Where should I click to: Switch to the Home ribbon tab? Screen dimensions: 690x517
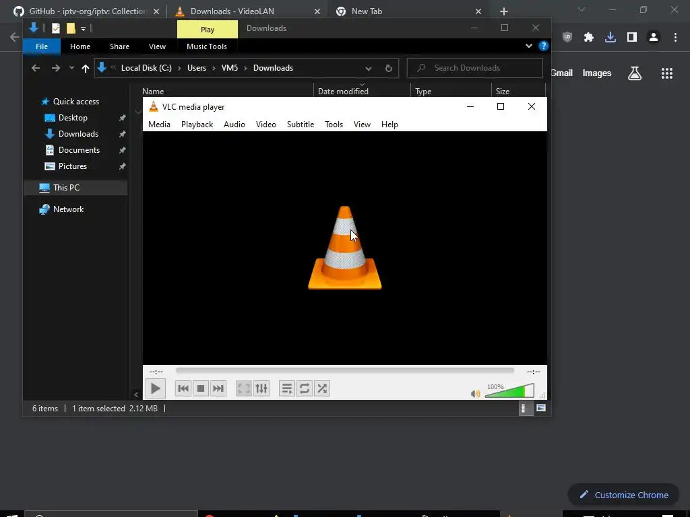point(80,46)
